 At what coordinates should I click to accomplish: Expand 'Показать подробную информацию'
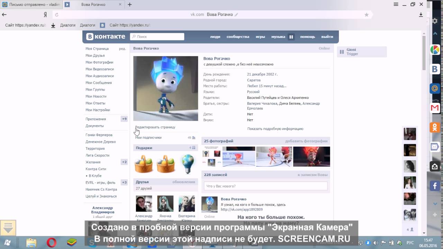[275, 129]
